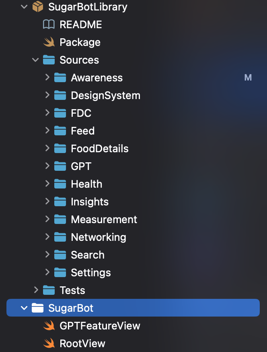Collapse the Sources folder
The width and height of the screenshot is (267, 352).
[35, 60]
